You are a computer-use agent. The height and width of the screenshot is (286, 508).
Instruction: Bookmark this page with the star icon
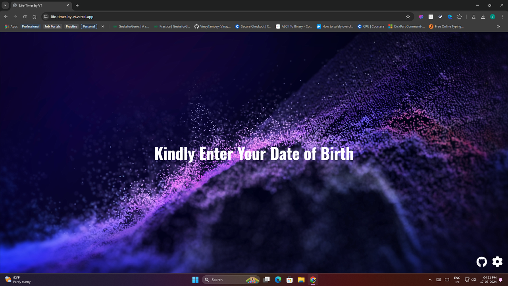[408, 17]
